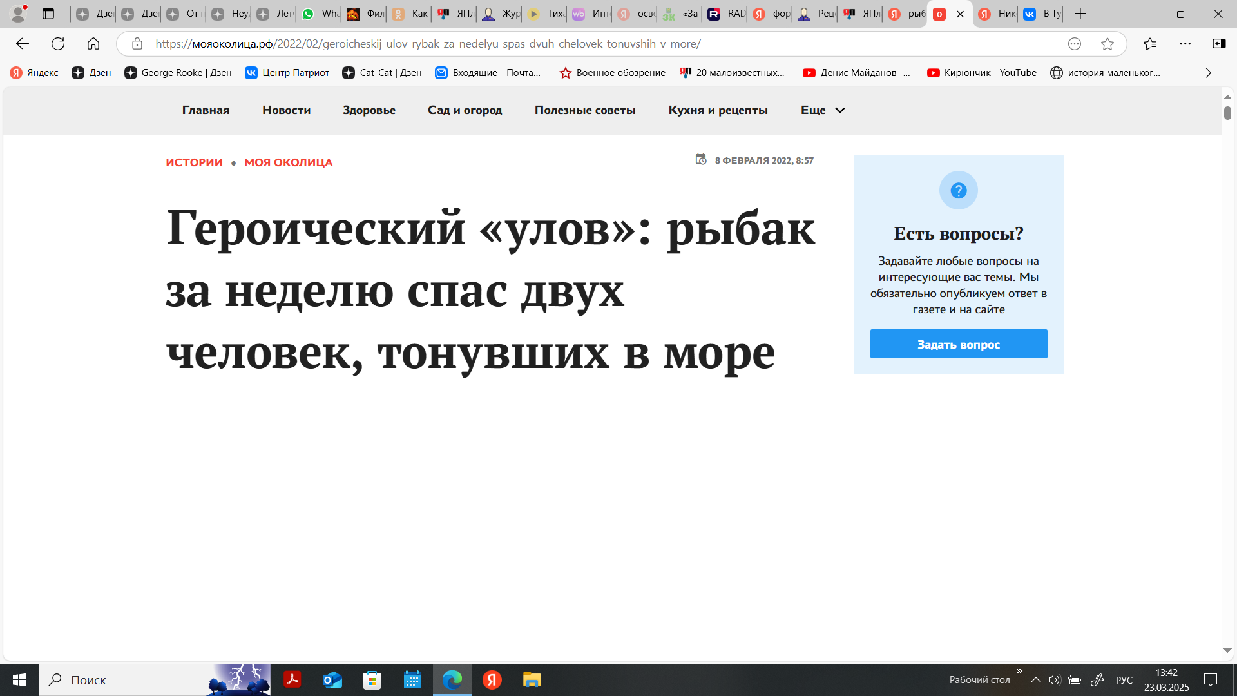The image size is (1237, 696).
Task: Open Yandex Browser from the taskbar
Action: click(492, 680)
